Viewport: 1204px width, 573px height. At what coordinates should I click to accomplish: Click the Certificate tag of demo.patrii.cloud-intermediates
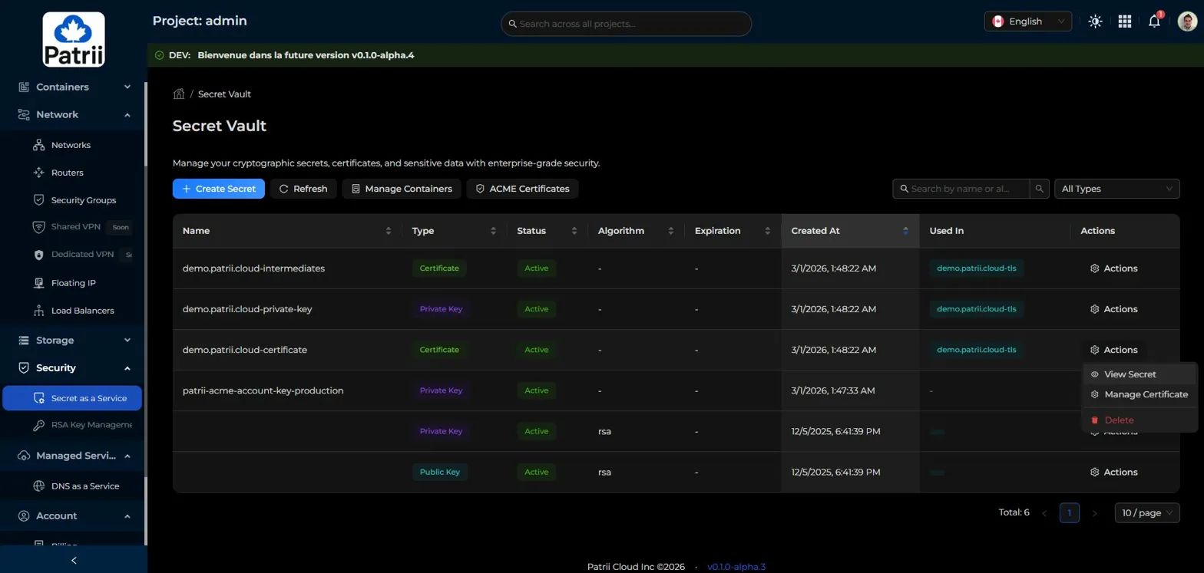pyautogui.click(x=439, y=268)
